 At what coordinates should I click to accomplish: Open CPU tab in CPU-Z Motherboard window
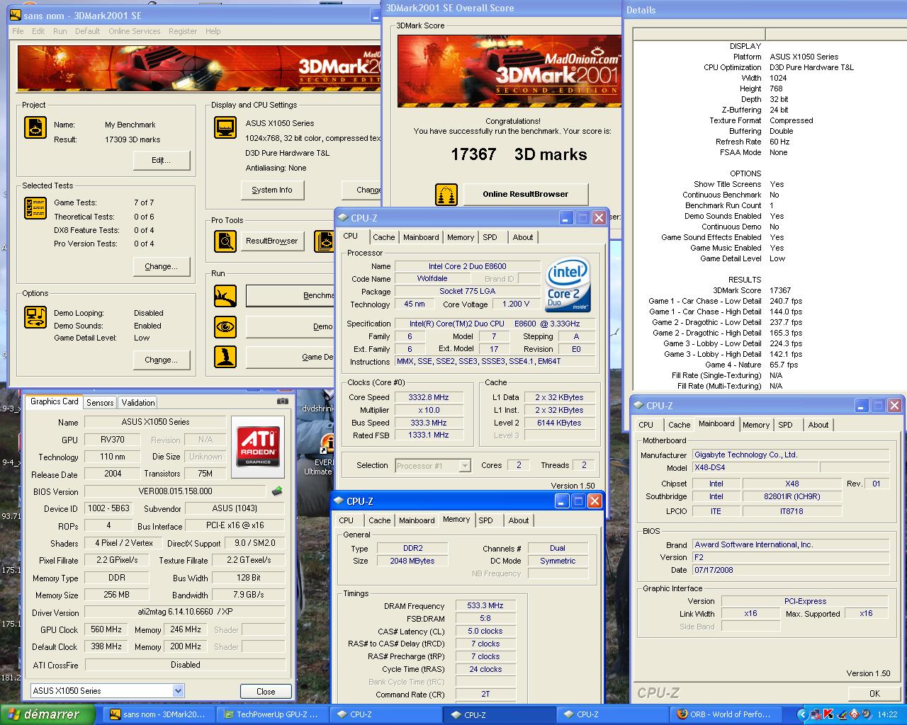(646, 425)
